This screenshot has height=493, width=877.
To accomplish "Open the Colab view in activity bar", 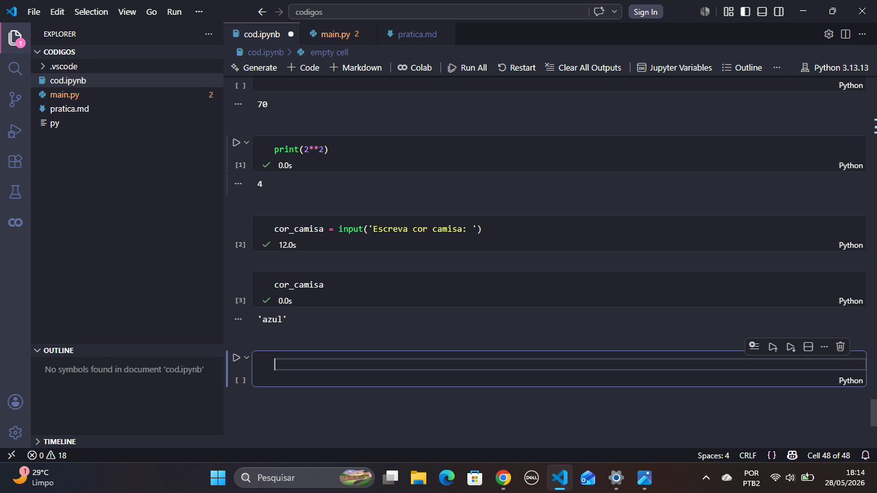I will [15, 222].
